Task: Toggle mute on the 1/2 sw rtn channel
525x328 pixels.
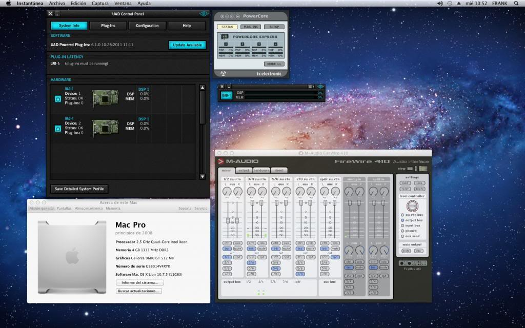Action: pos(237,248)
